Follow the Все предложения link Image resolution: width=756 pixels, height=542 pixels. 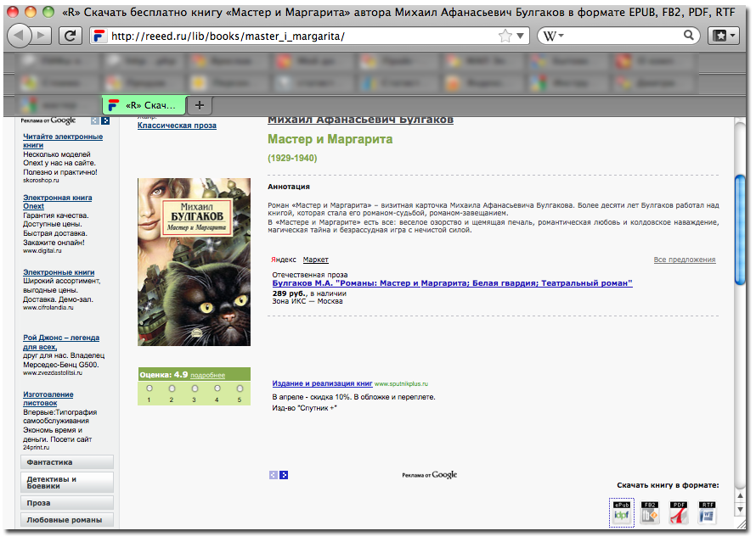(x=684, y=260)
